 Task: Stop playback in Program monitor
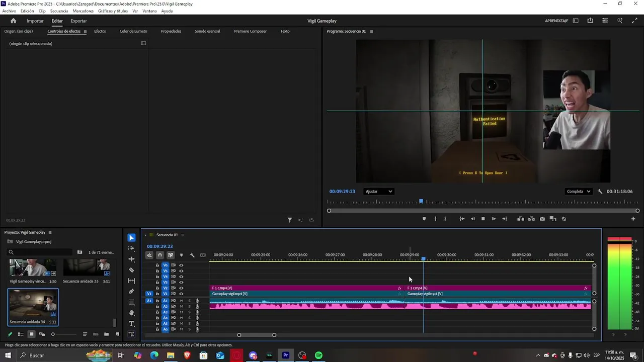coord(483,219)
